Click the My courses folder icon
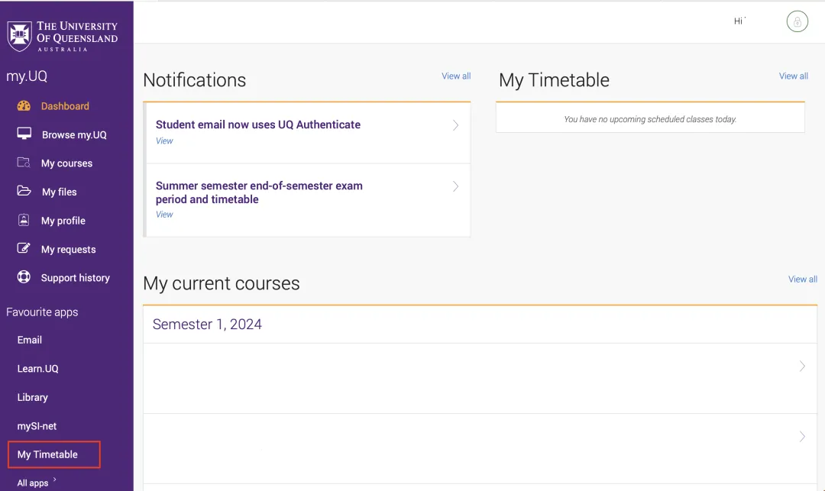Viewport: 825px width, 491px height. (x=24, y=163)
